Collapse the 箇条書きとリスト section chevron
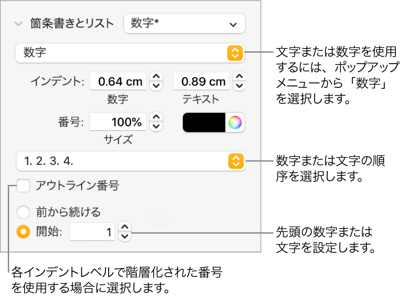This screenshot has height=298, width=405. coord(19,24)
